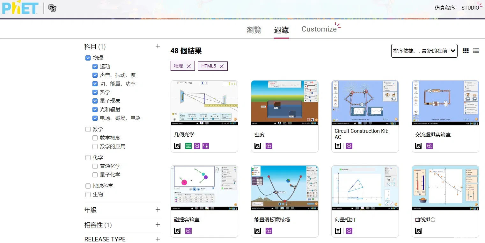The width and height of the screenshot is (485, 243).
Task: Click the purple pointer icon under 几何光学
Action: (x=206, y=146)
